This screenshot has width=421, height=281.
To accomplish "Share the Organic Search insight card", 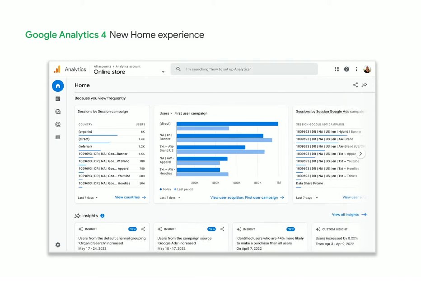I will tap(143, 229).
